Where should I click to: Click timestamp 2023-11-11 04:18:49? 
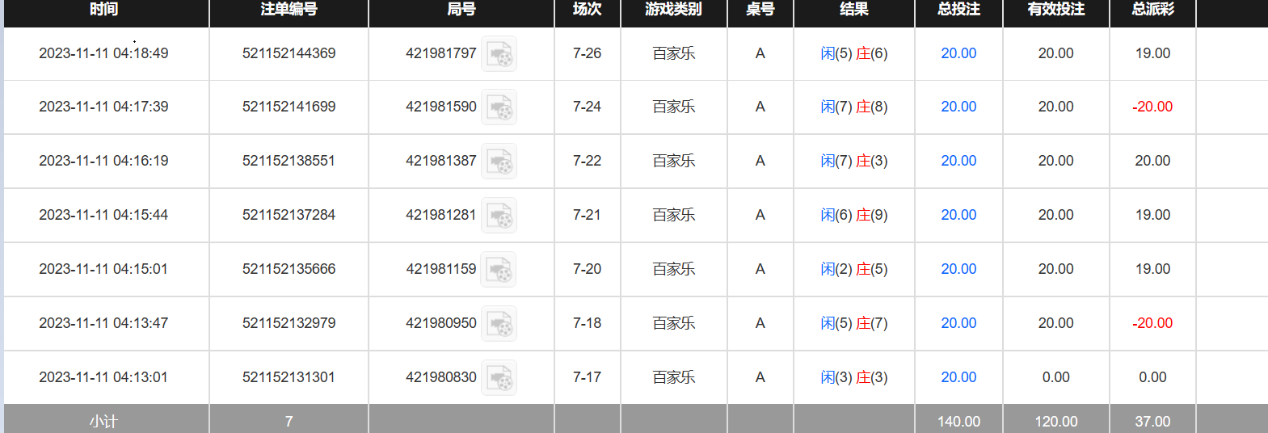click(103, 53)
